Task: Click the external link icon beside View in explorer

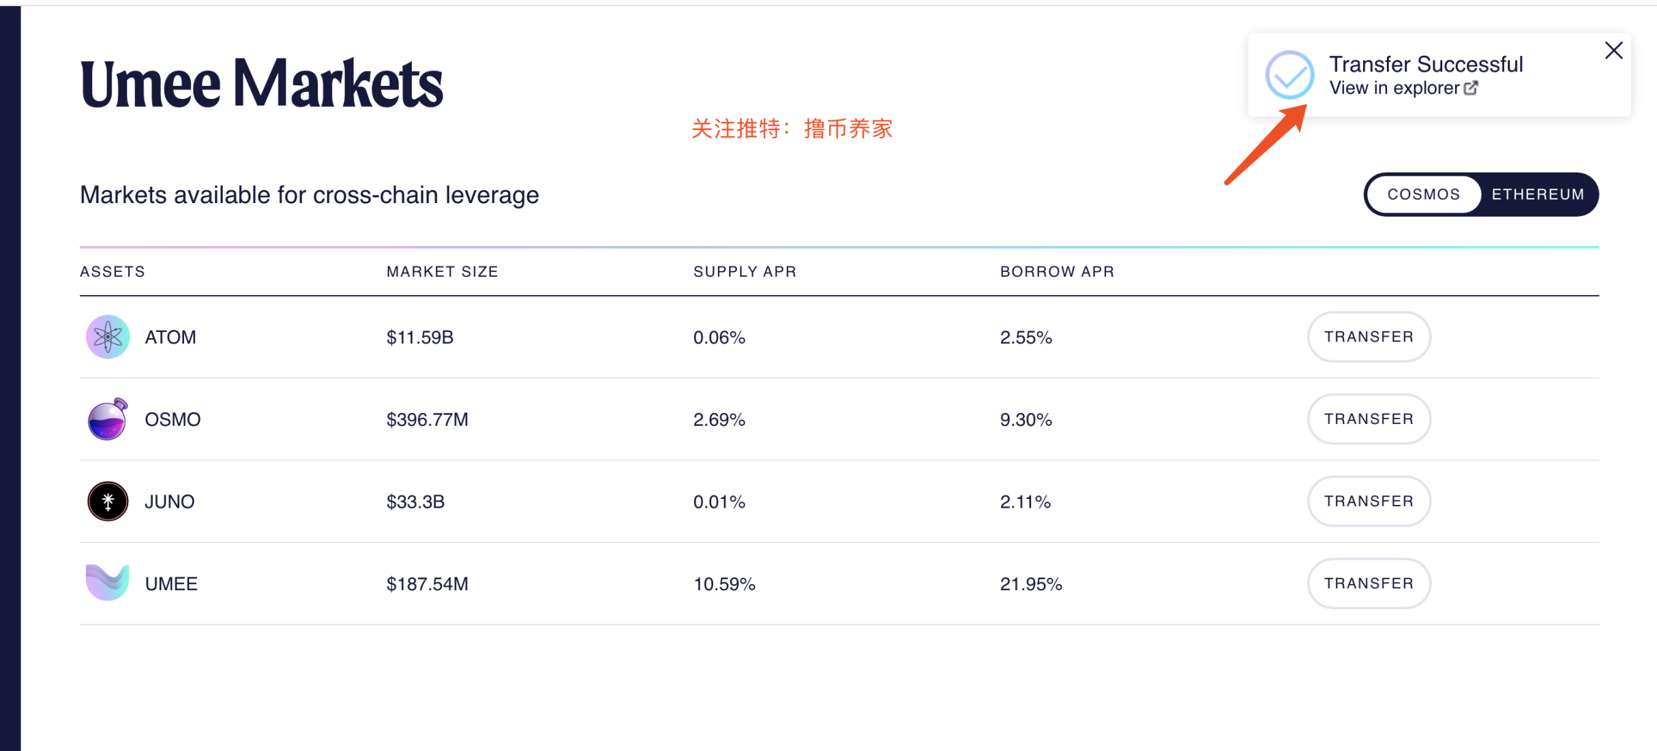Action: point(1471,88)
